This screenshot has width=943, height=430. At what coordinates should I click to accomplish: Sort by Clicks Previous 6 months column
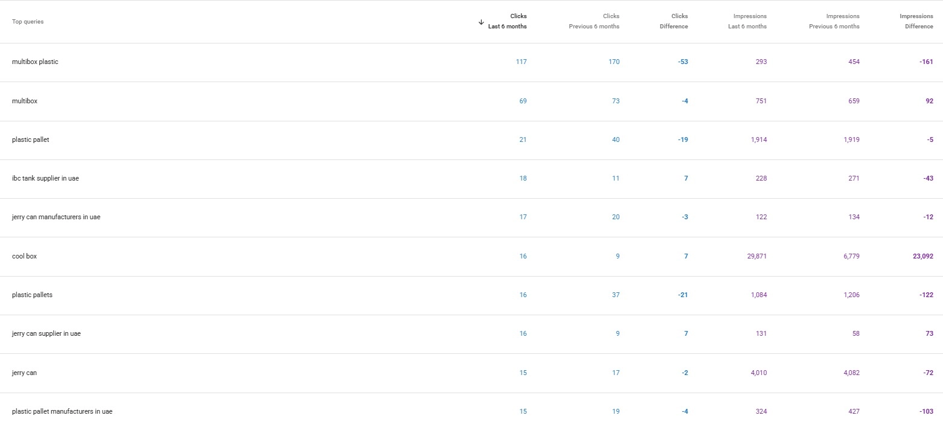click(x=594, y=21)
